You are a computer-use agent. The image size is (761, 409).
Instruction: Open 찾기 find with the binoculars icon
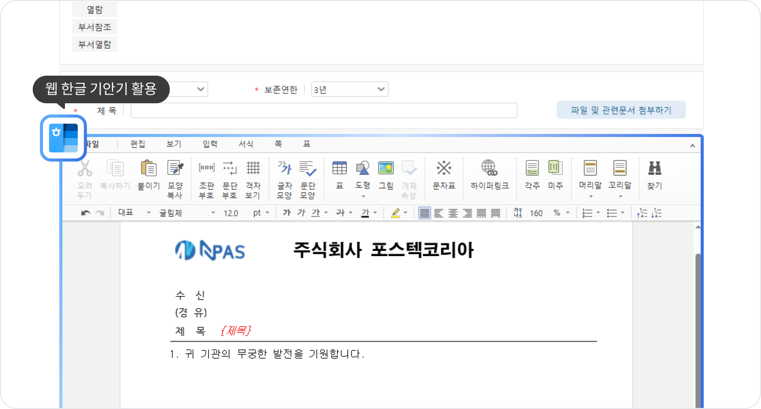tap(654, 175)
